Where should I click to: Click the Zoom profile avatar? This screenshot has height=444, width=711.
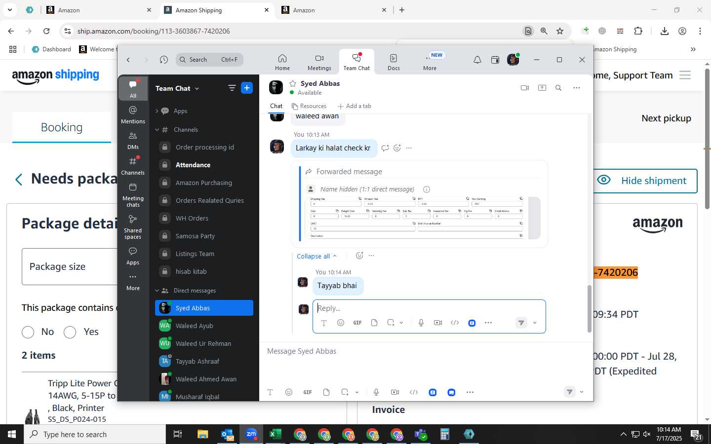click(x=513, y=60)
